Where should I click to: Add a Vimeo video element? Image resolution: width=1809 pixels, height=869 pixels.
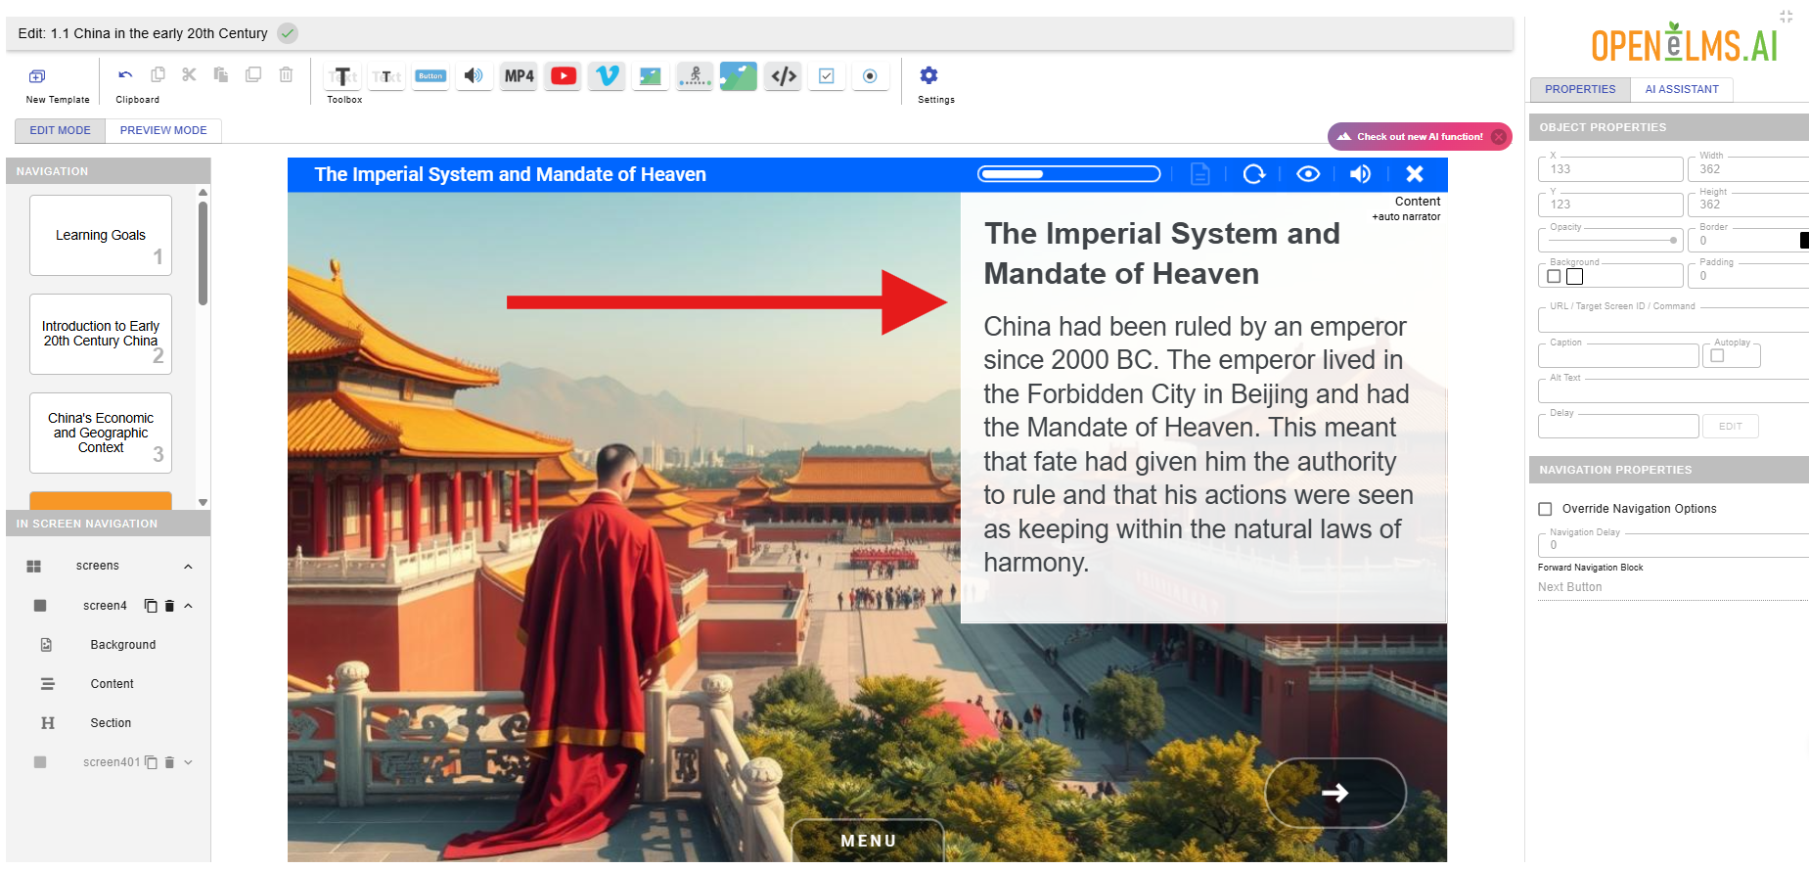pyautogui.click(x=608, y=75)
